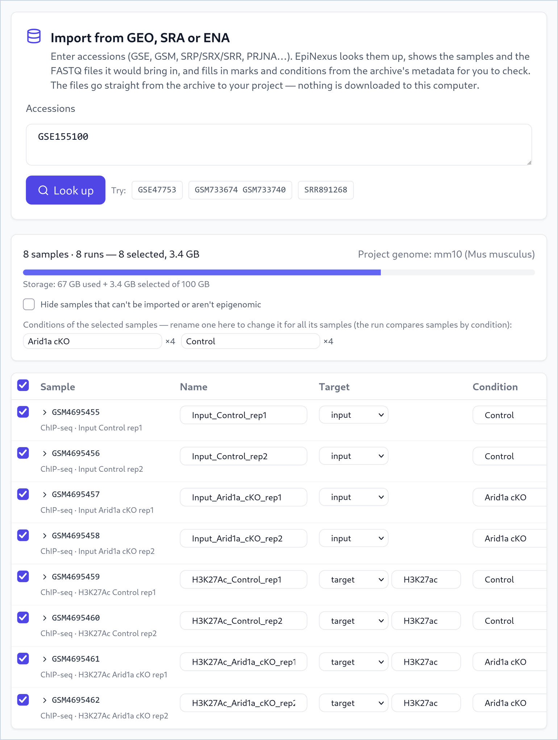Try the GSE47753 example accession
The width and height of the screenshot is (558, 740).
tap(157, 190)
